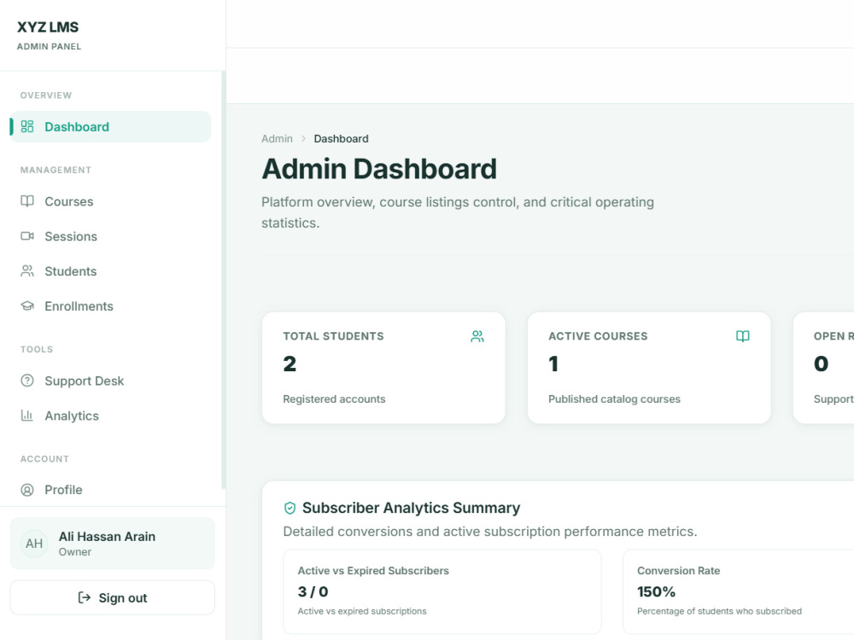Viewport: 854px width, 640px height.
Task: Click the breadcrumb chevron separator
Action: pyautogui.click(x=303, y=139)
